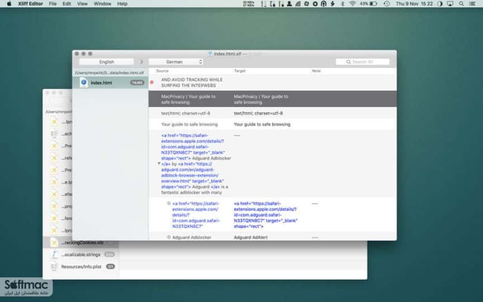Screen dimensions: 483x302
Task: Open the Window menu
Action: tap(102, 4)
